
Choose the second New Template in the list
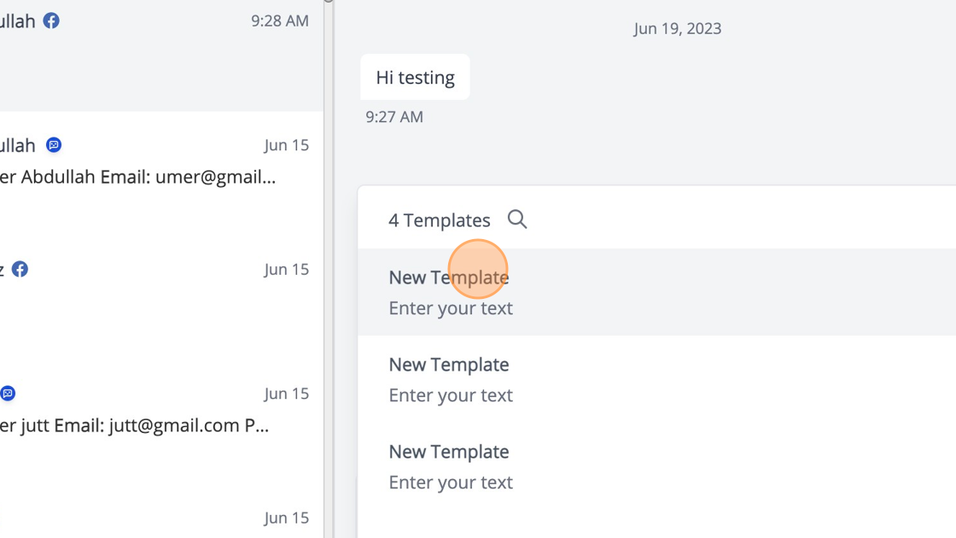448,365
